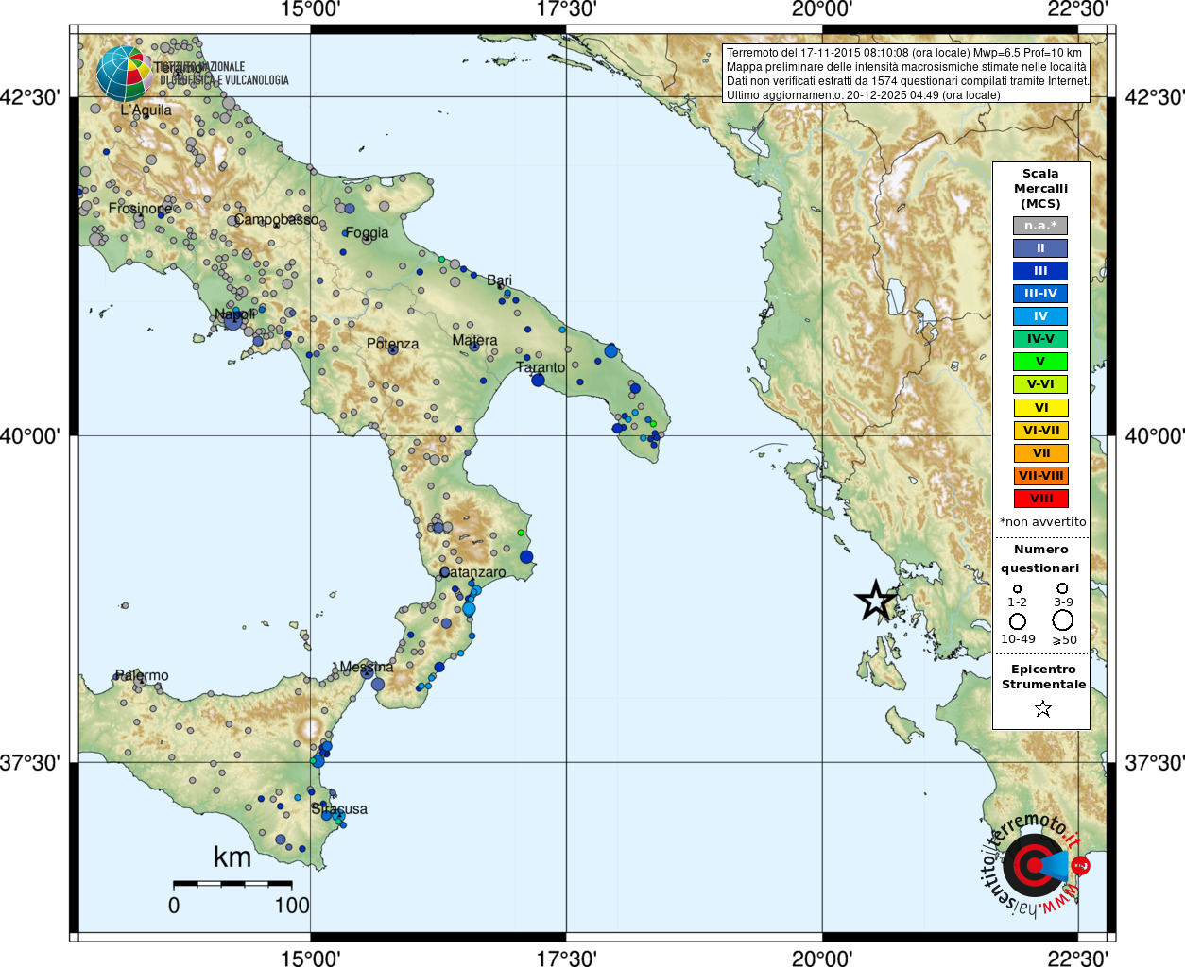Click the Taranto city label

point(541,367)
